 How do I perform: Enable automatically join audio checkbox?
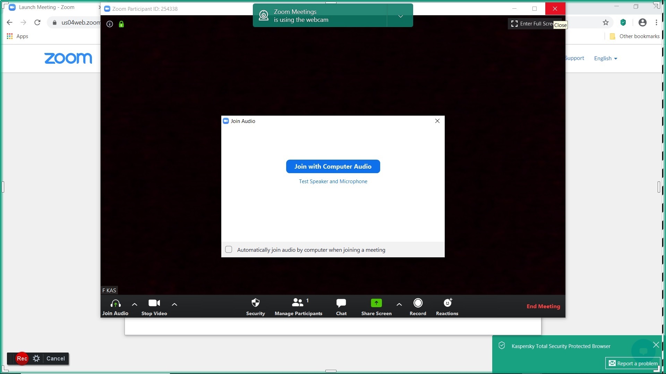229,250
